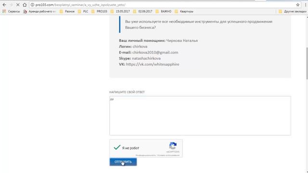Viewport: 308px width, 173px height.
Task: Open the Аренда рабочего bookmark
Action: 40,12
